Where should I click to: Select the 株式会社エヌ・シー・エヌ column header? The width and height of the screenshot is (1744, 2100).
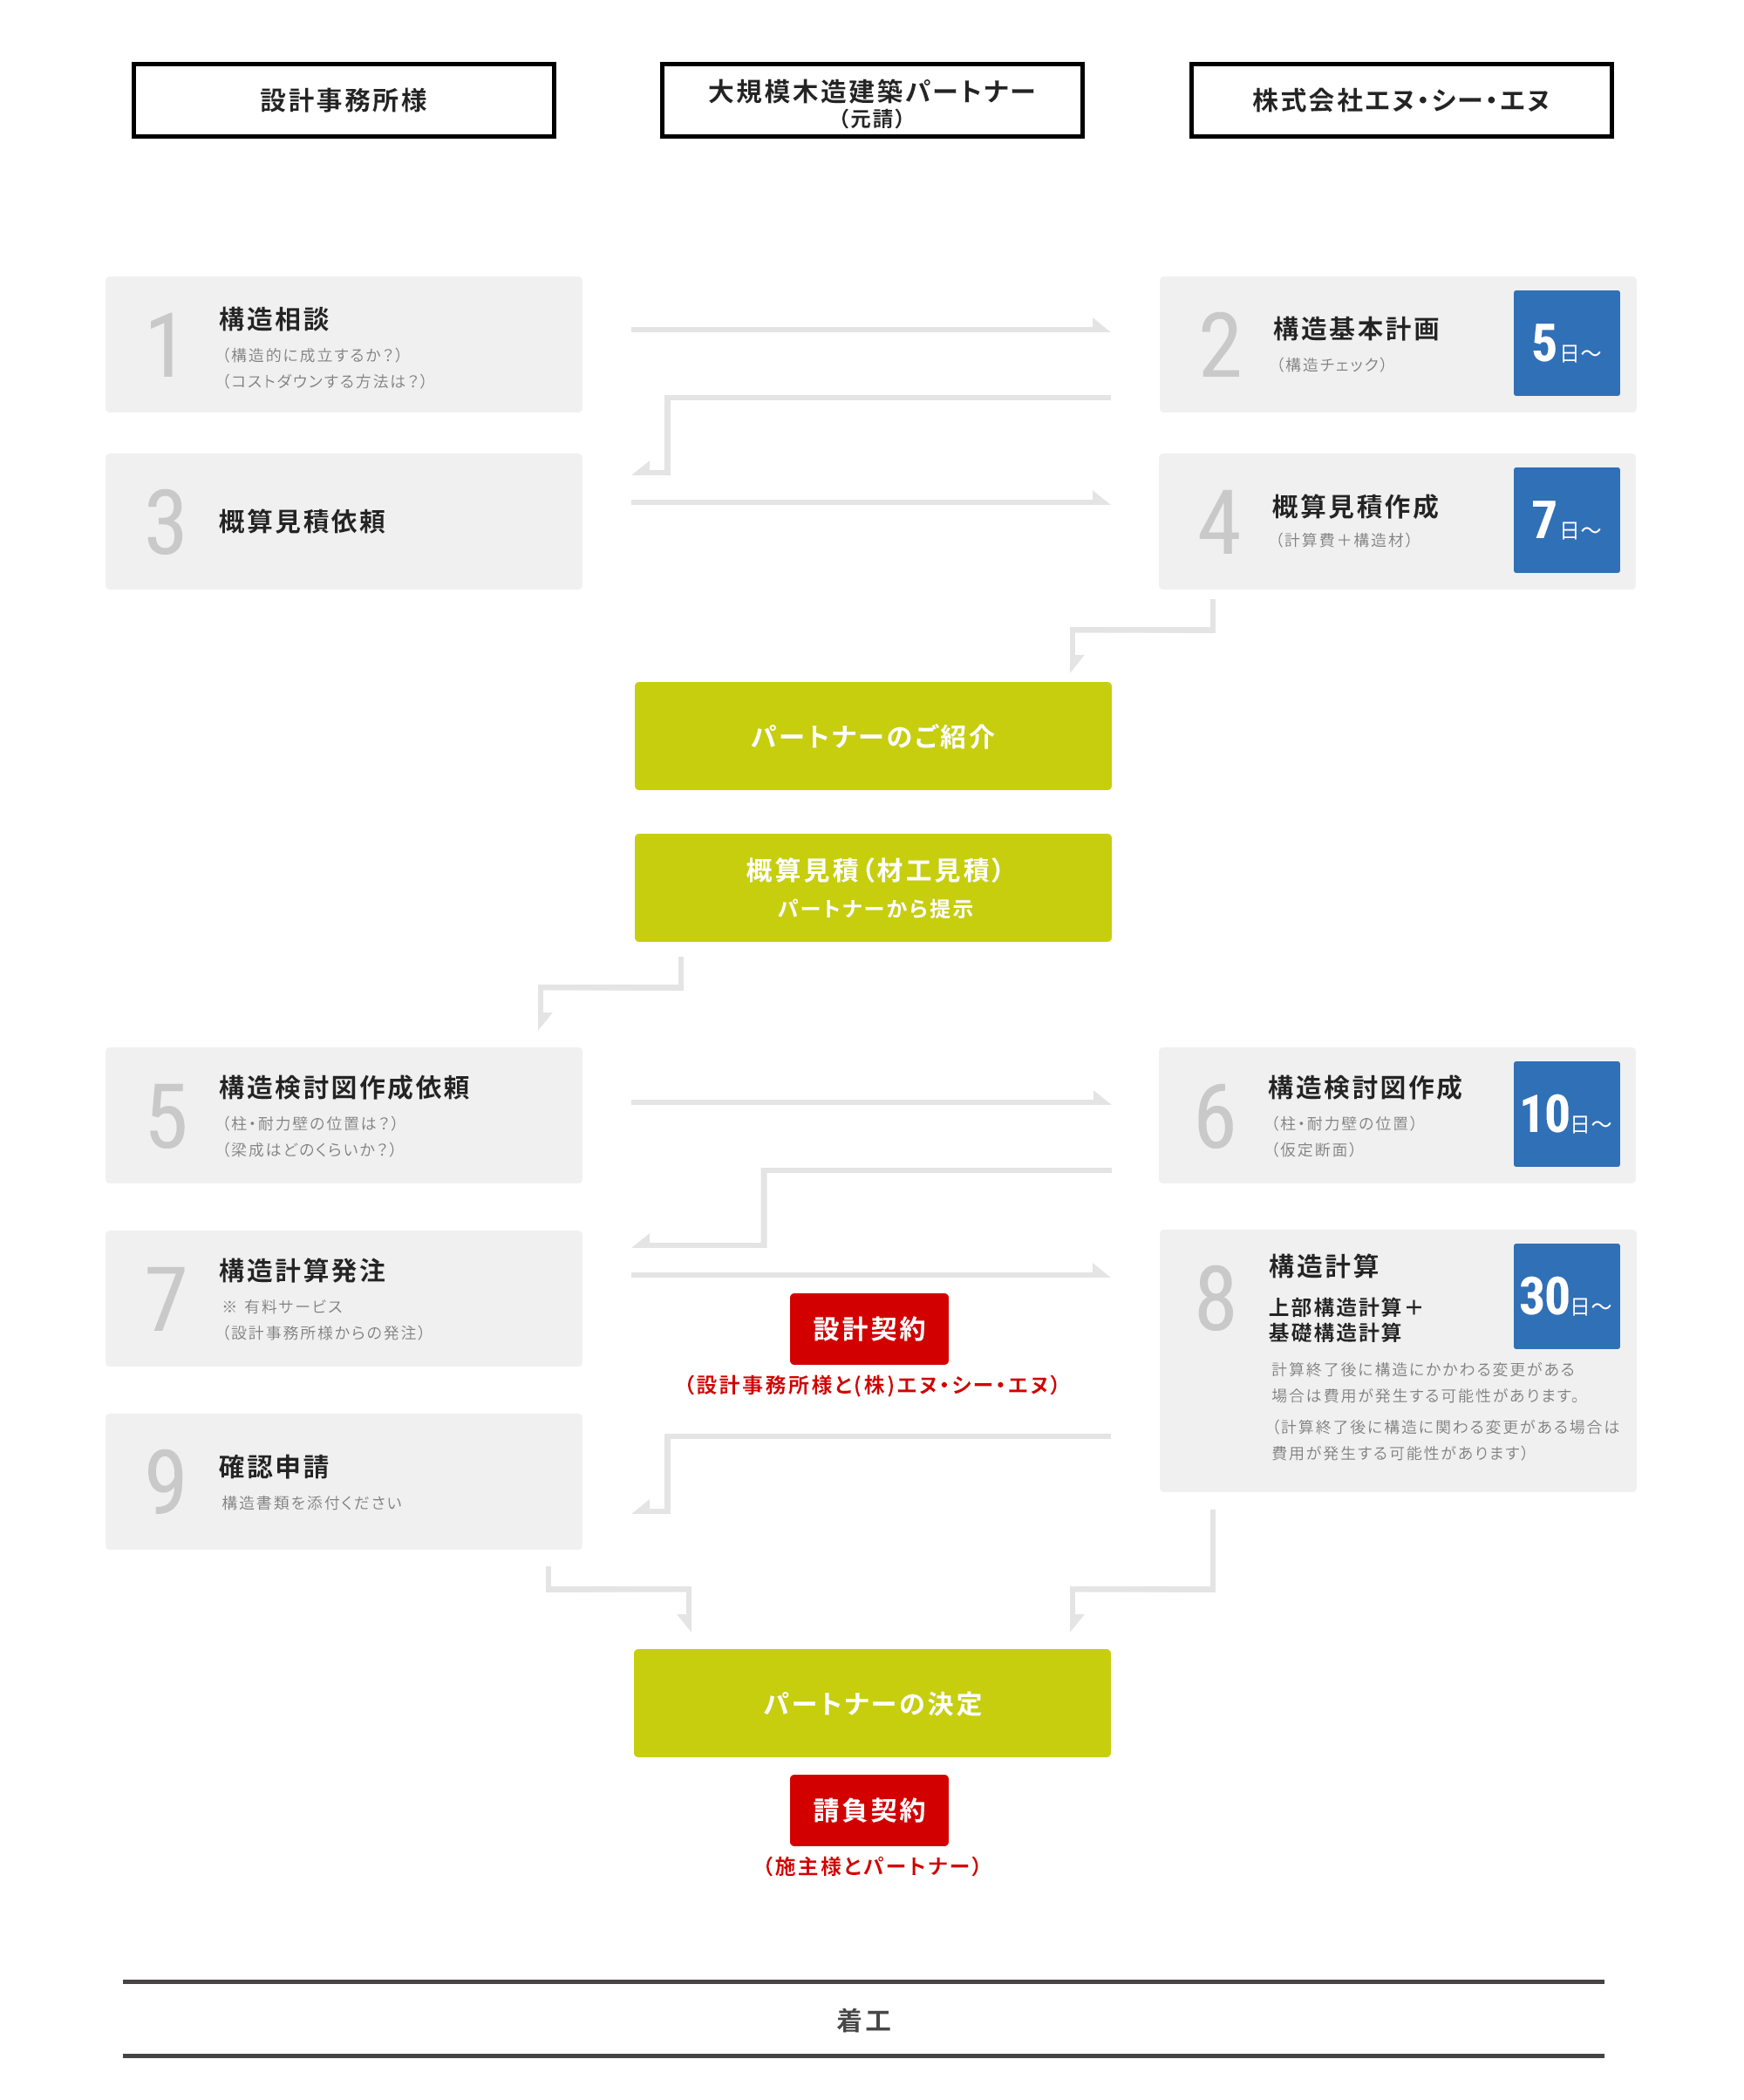coord(1400,100)
